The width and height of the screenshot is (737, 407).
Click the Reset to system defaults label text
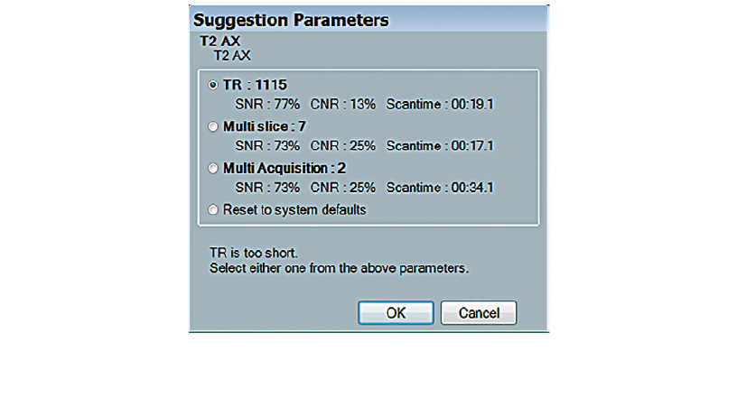point(294,210)
